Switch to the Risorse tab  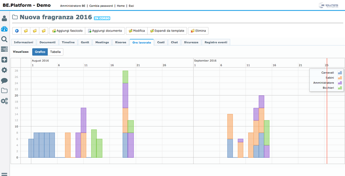(121, 42)
